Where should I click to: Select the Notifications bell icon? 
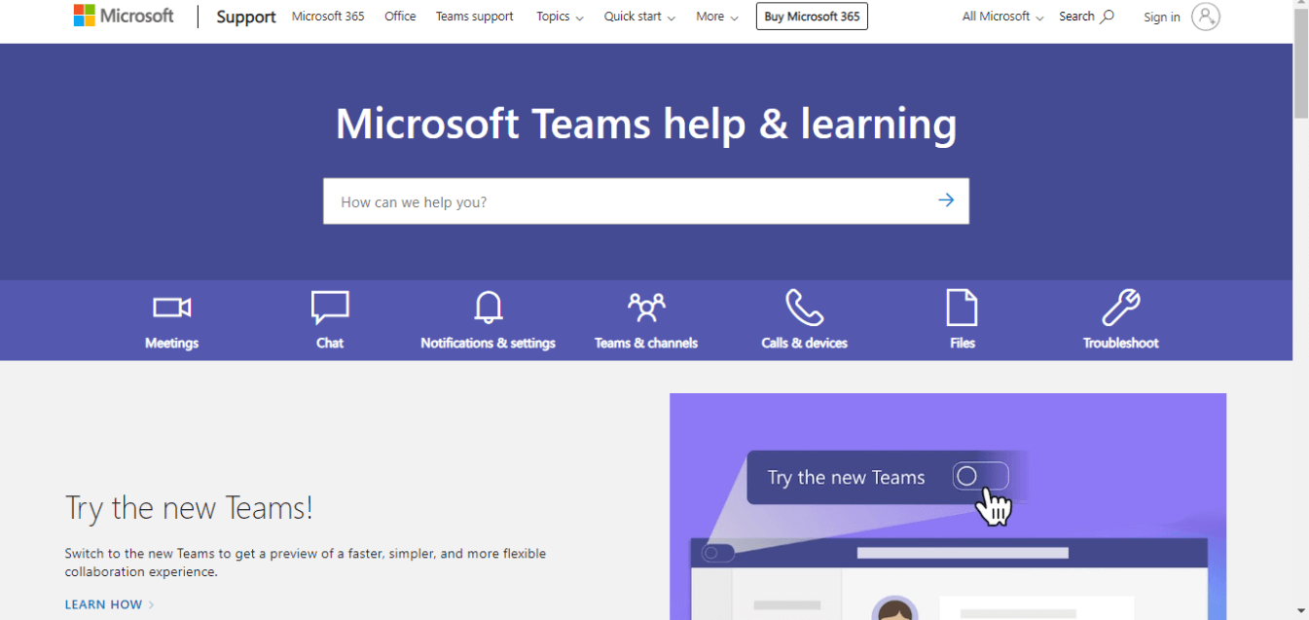click(x=489, y=308)
